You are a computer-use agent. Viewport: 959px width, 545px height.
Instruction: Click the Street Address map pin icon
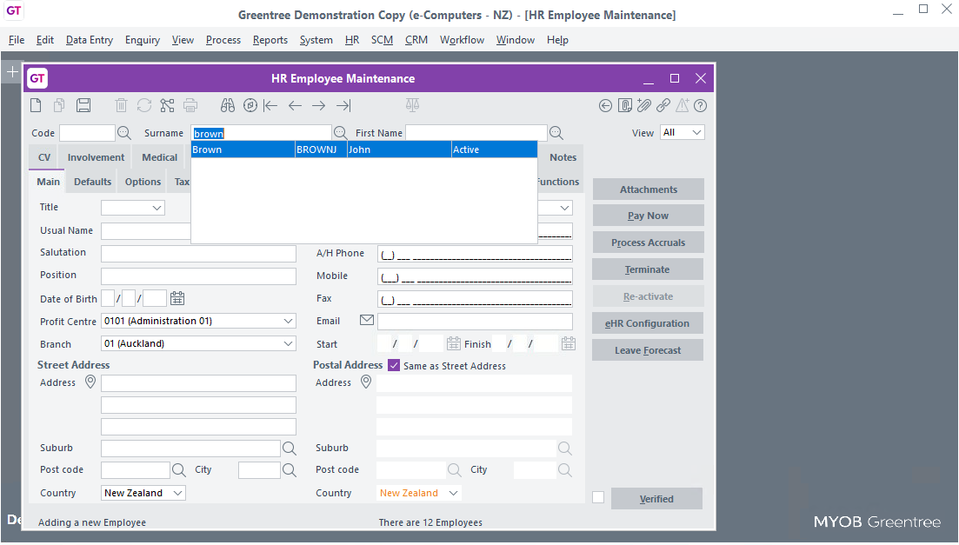[x=90, y=382]
